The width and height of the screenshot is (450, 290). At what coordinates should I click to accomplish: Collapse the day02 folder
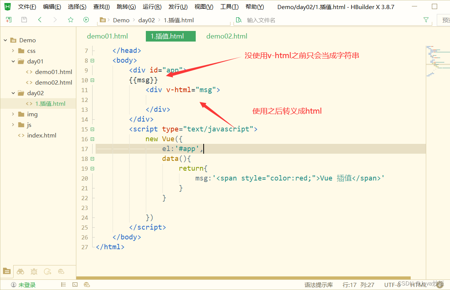click(x=13, y=93)
